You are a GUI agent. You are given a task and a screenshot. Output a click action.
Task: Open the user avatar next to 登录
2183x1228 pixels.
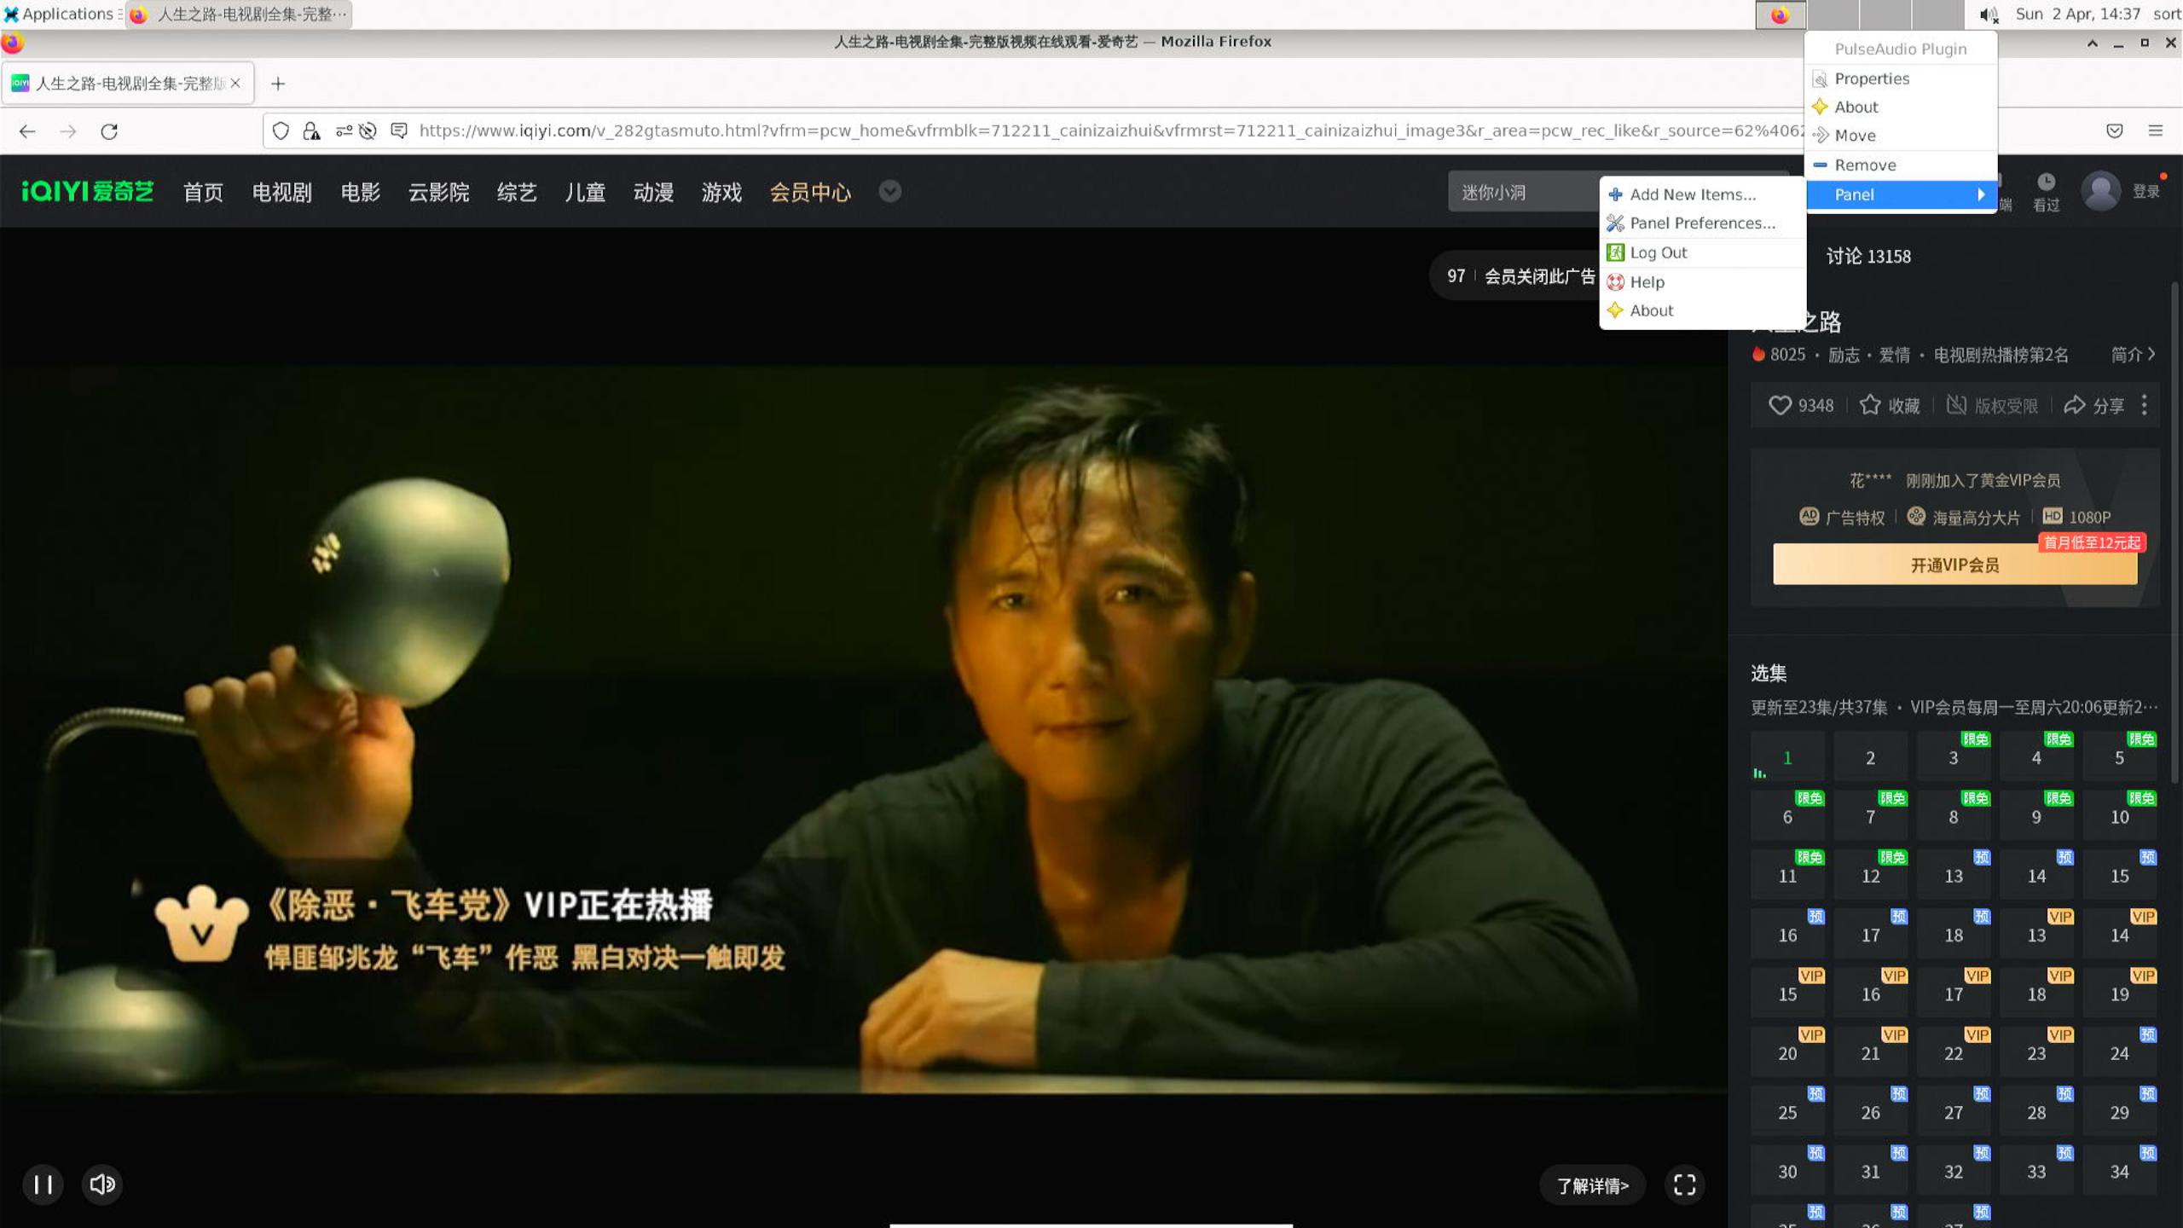2101,191
